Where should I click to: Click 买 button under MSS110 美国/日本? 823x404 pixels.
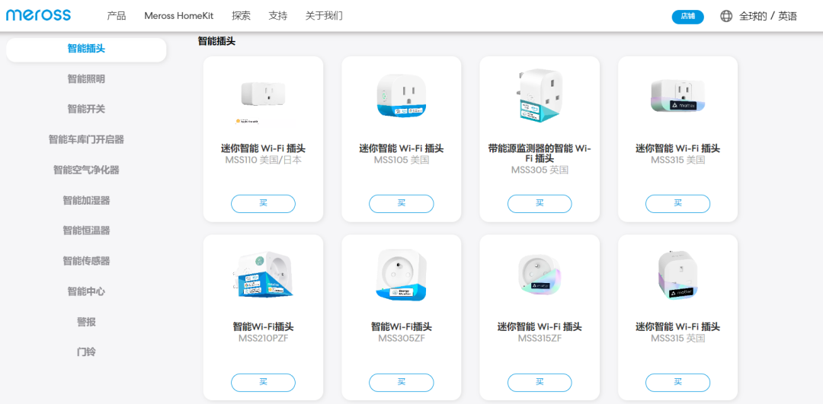tap(263, 203)
